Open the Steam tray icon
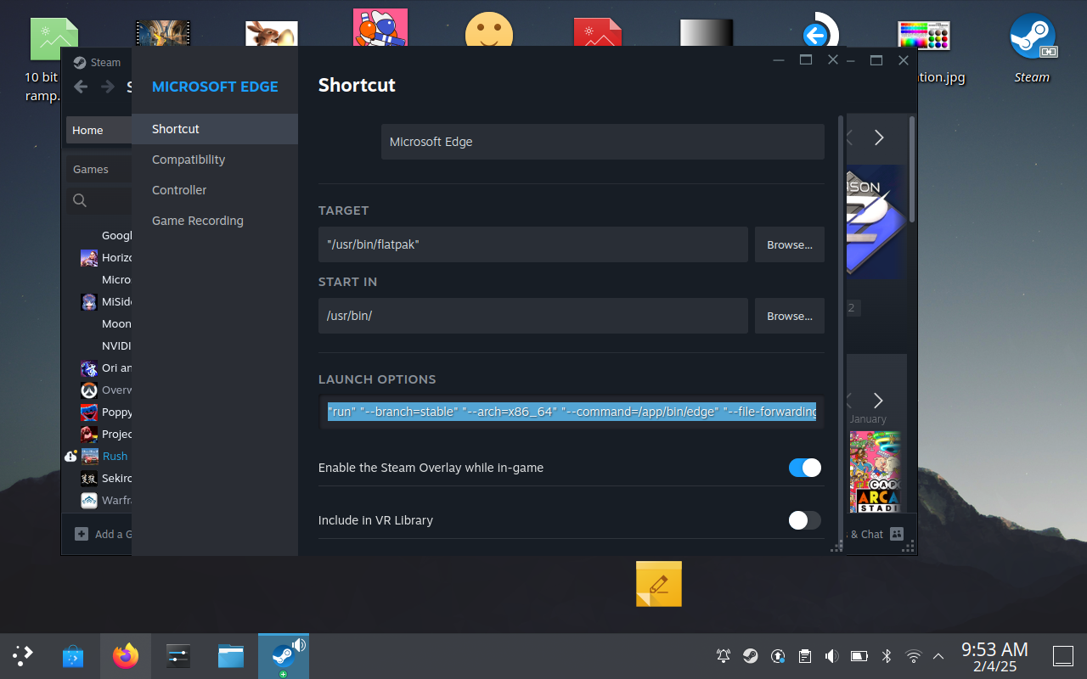 [x=751, y=655]
